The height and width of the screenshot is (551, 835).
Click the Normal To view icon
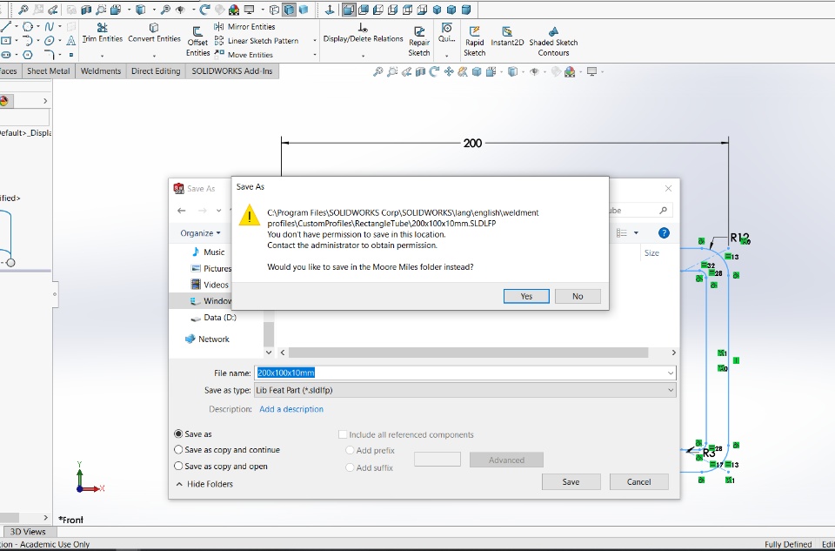pyautogui.click(x=329, y=10)
